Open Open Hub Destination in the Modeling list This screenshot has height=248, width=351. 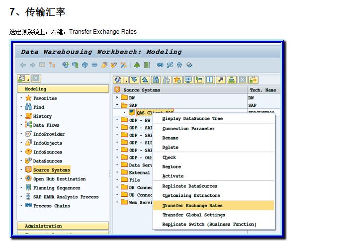[x=59, y=179]
